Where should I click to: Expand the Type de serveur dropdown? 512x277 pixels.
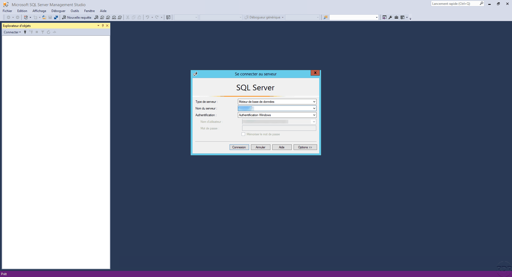(314, 102)
